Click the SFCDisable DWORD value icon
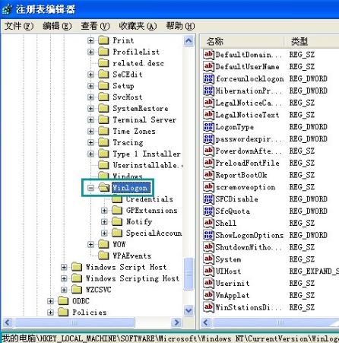The image size is (339, 343). 208,199
